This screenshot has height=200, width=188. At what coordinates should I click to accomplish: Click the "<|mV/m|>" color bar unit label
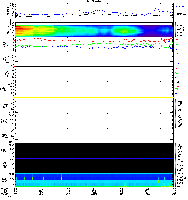tap(182, 165)
